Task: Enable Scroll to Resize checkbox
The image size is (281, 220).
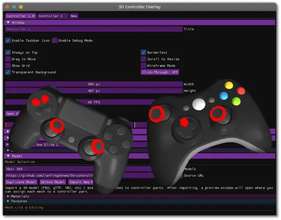Action: coord(143,59)
